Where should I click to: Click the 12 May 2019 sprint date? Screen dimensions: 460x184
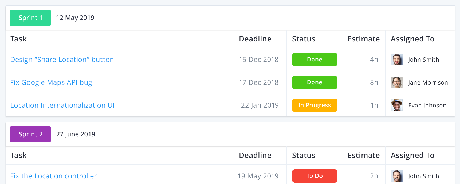tap(75, 18)
